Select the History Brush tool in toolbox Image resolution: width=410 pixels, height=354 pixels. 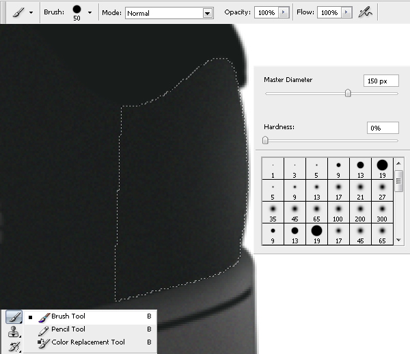point(14,346)
